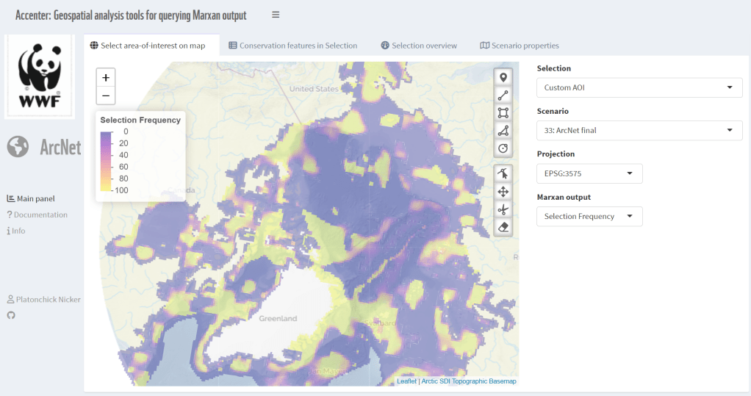
Task: Expand the Scenario dropdown
Action: click(639, 130)
